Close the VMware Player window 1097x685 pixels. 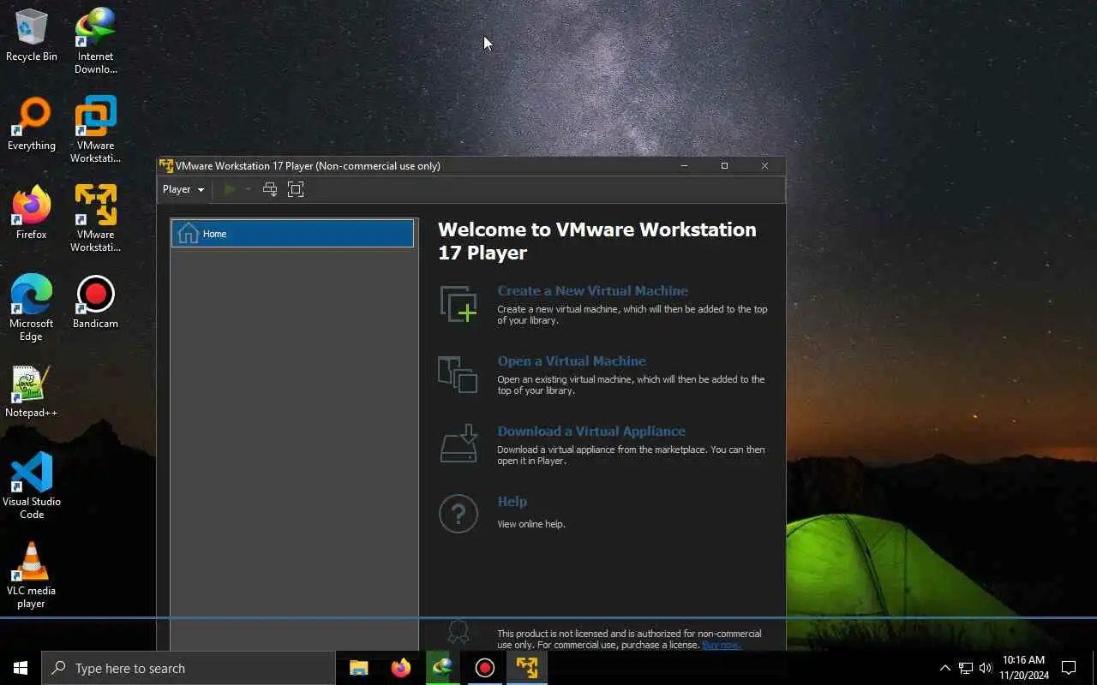pos(764,166)
